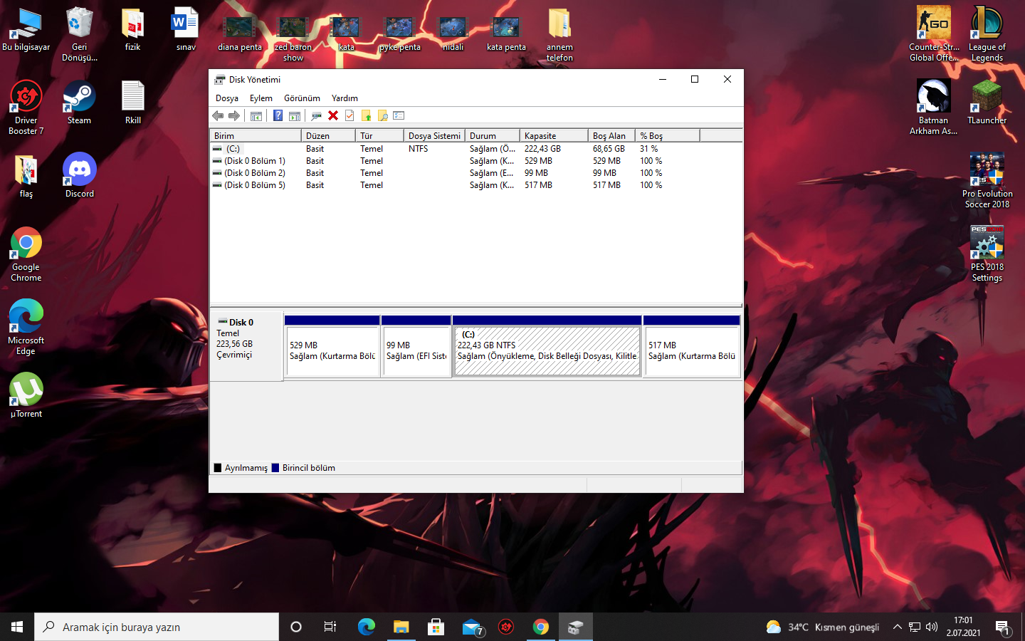Open File Explorer from the taskbar
Screen dimensions: 1025x641
(401, 627)
